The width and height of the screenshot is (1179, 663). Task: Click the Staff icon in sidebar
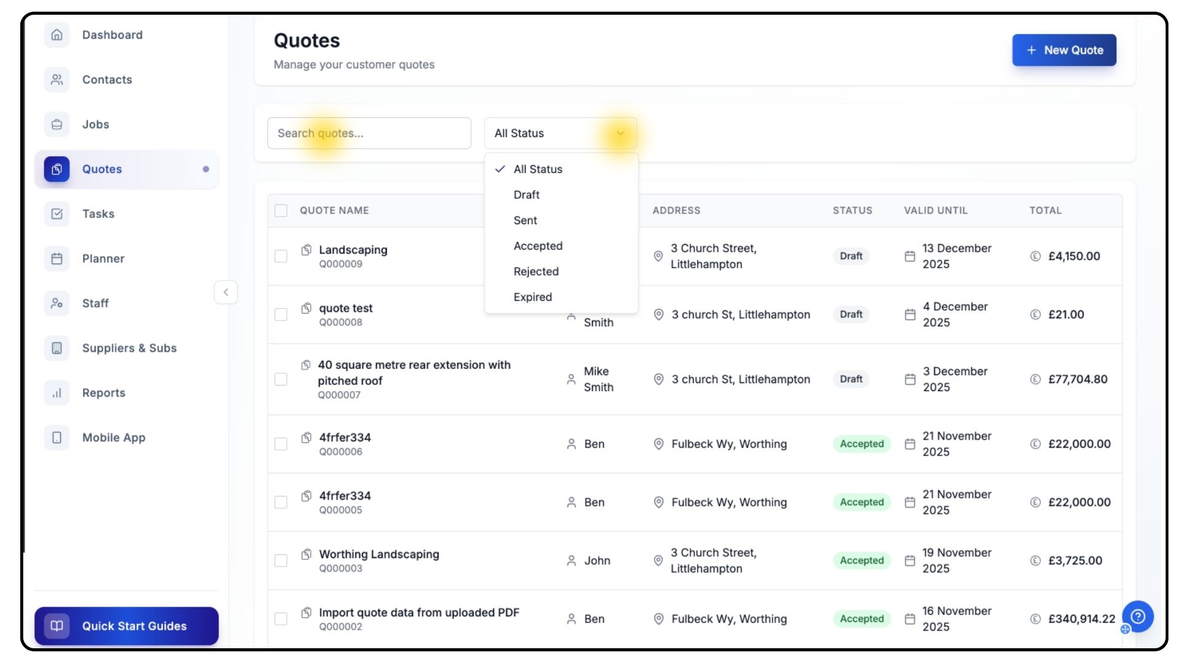coord(56,303)
